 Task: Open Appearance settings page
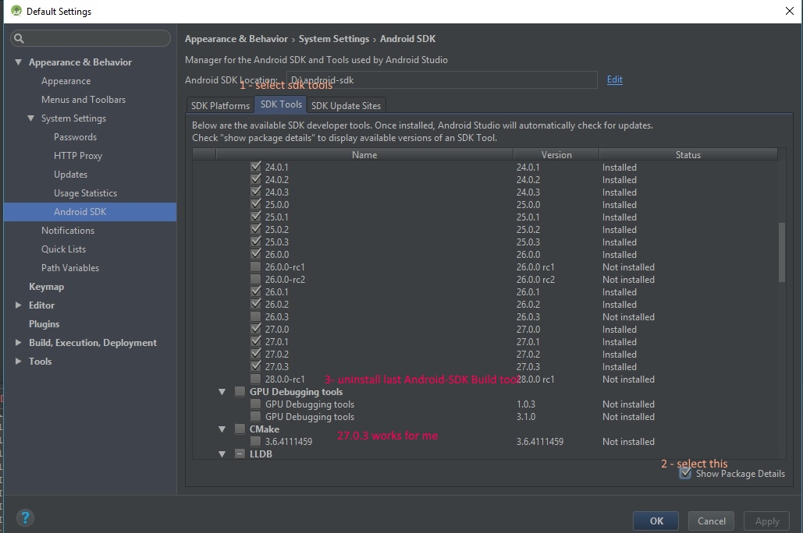tap(66, 81)
